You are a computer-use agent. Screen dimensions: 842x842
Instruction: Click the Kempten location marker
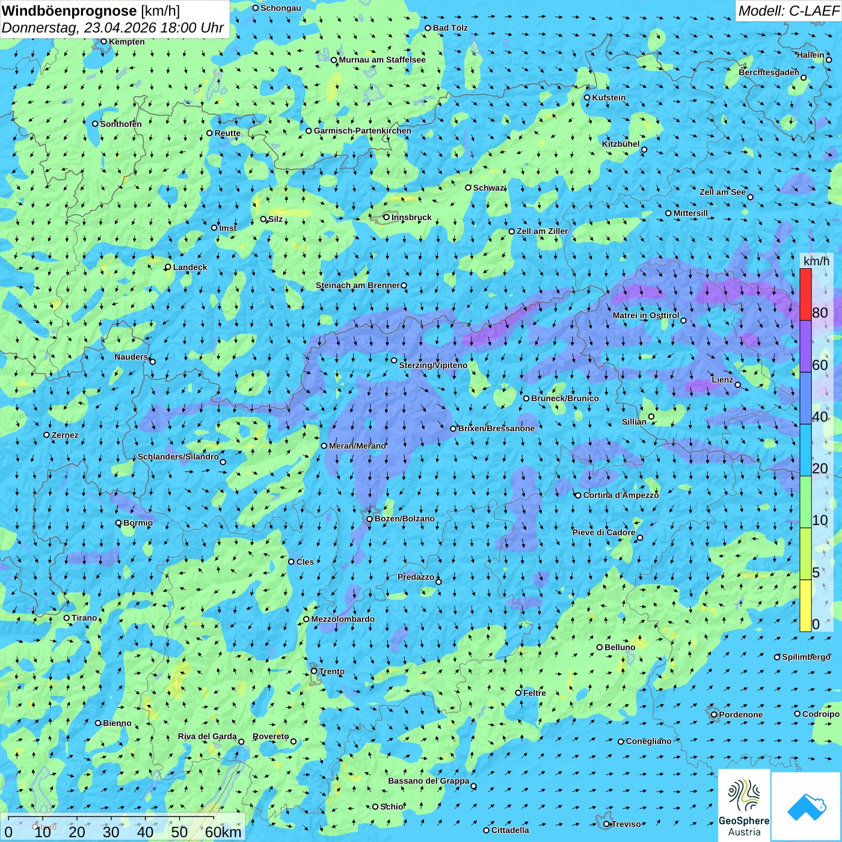103,41
